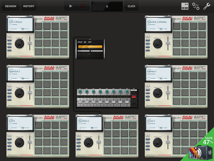The height and width of the screenshot is (161, 214).
Task: Click the volume fader on Kalimba 2 device
Action: 168,93
